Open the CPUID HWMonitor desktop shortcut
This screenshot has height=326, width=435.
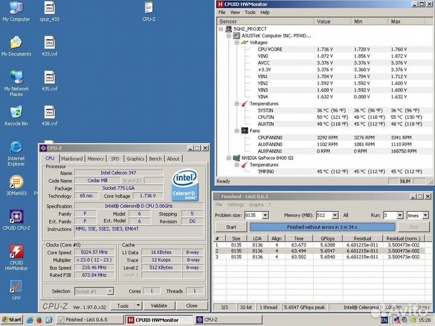[16, 252]
